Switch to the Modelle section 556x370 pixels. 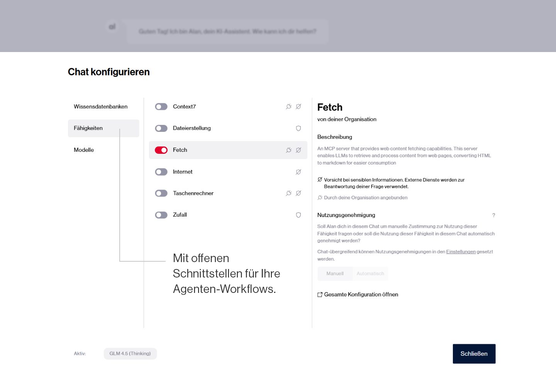click(x=84, y=150)
